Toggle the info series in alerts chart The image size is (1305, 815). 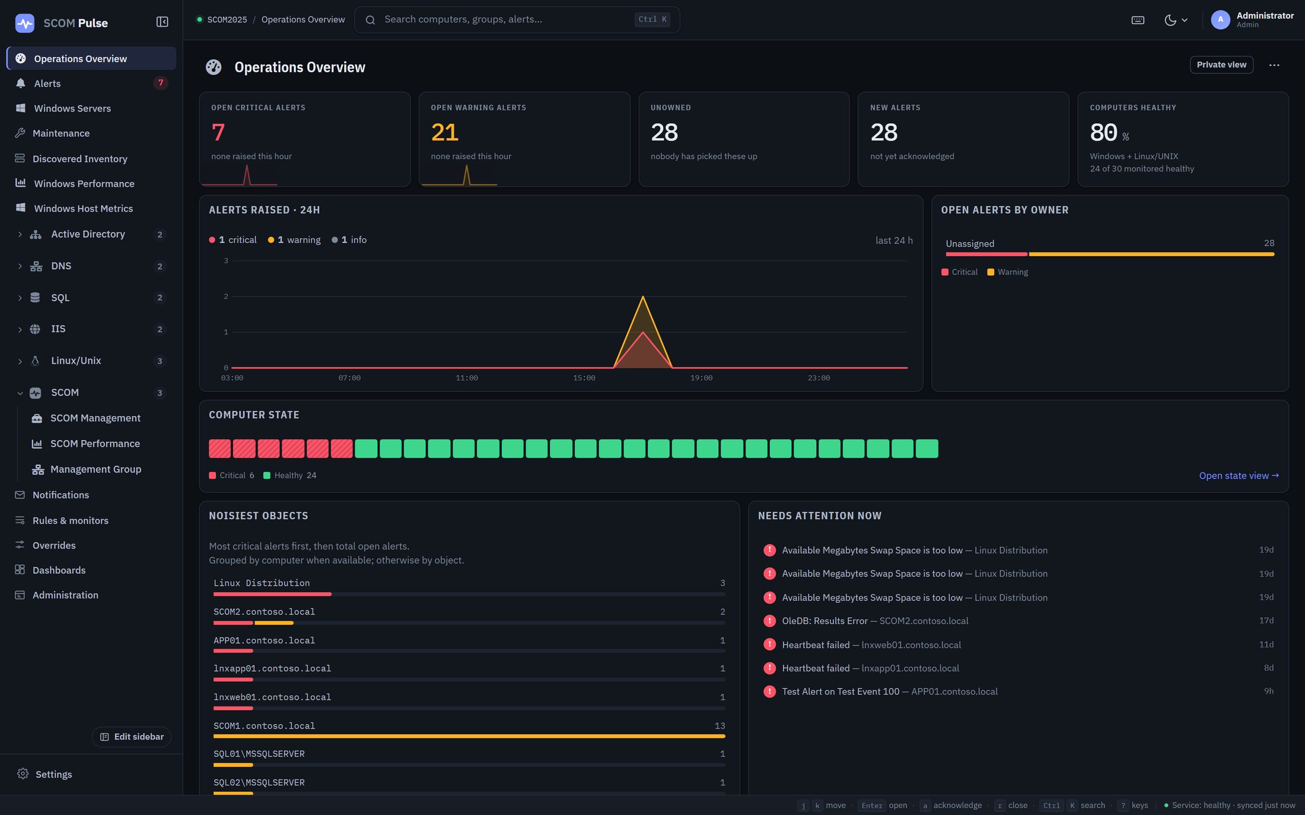(x=349, y=239)
